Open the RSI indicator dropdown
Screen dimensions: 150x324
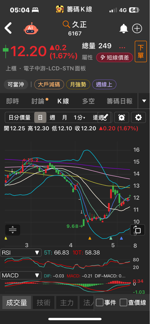[x=21, y=252]
